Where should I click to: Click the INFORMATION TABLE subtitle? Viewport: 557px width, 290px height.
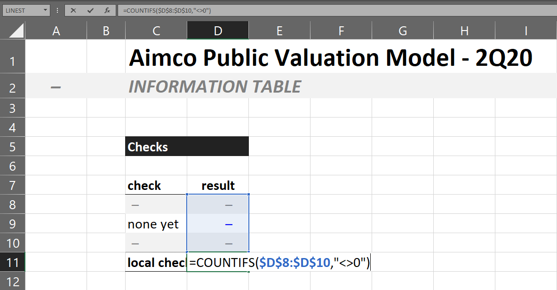[x=215, y=86]
